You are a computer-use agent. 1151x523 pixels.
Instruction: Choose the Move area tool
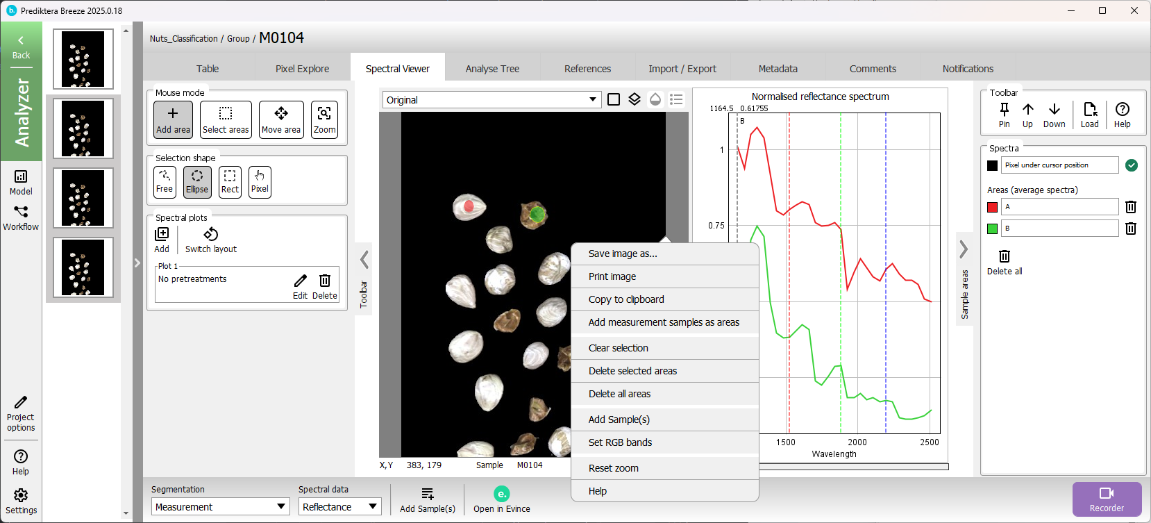tap(281, 119)
